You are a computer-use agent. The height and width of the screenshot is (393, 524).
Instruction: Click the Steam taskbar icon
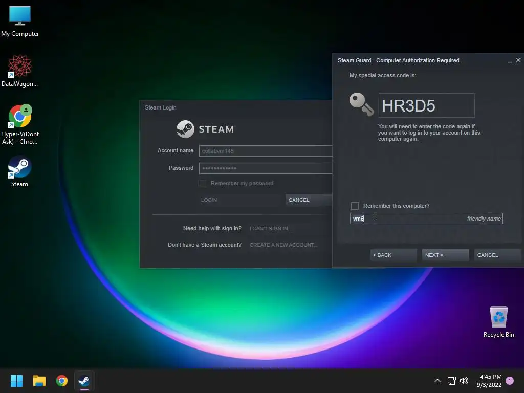(84, 381)
